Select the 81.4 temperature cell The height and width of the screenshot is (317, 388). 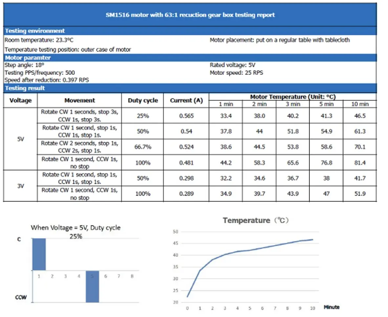[360, 163]
